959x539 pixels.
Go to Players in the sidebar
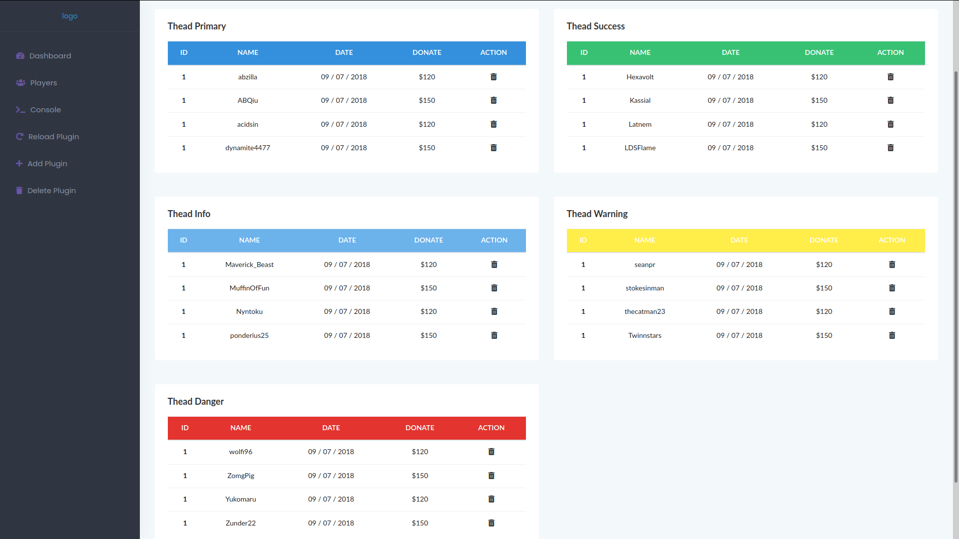click(43, 83)
